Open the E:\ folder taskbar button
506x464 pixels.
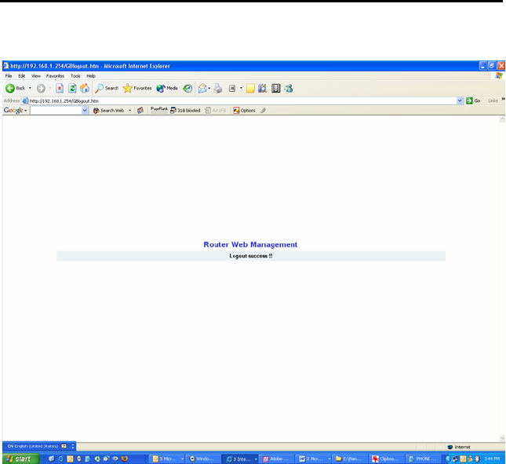tap(349, 459)
